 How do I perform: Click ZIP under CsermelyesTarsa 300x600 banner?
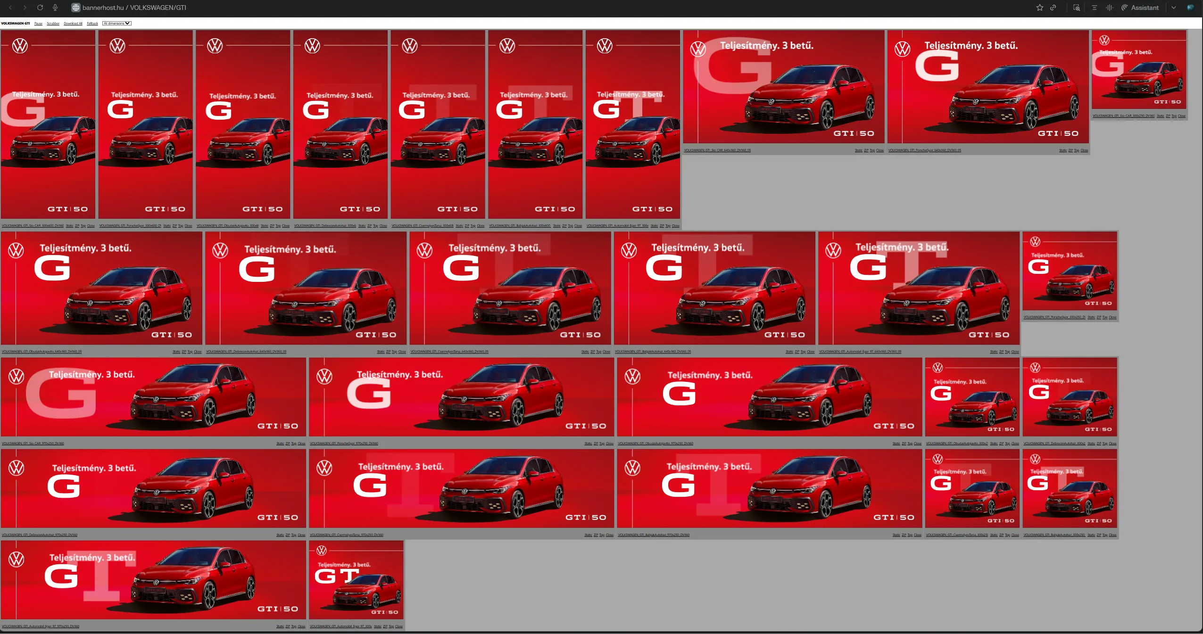(467, 226)
